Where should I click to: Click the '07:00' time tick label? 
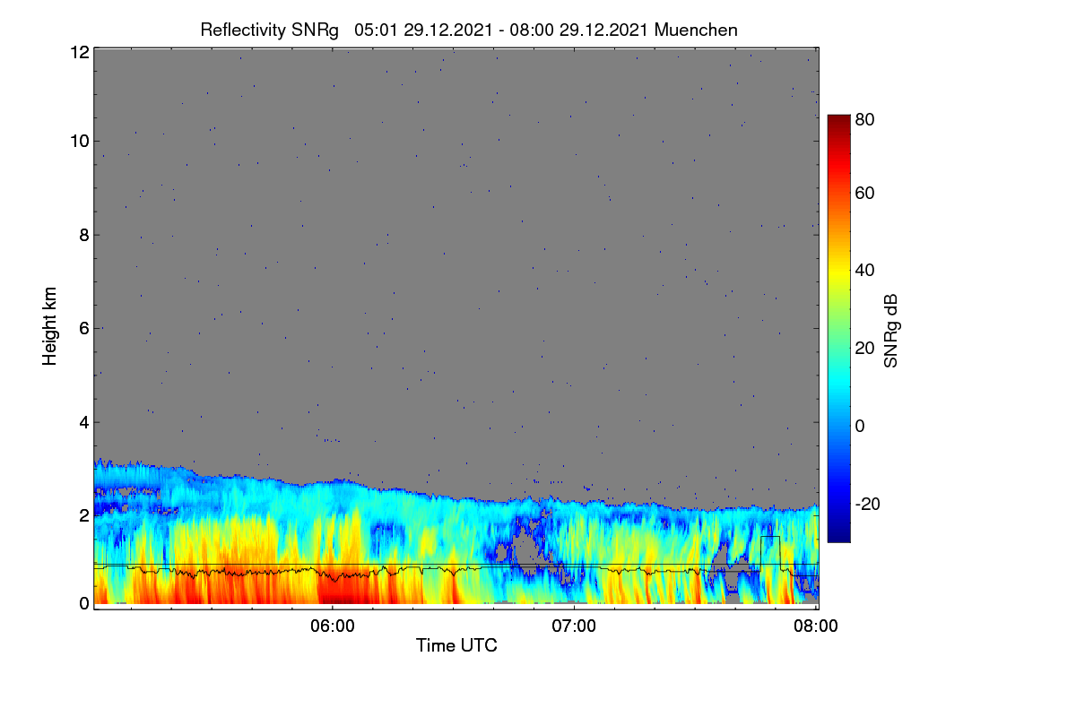[x=574, y=627]
